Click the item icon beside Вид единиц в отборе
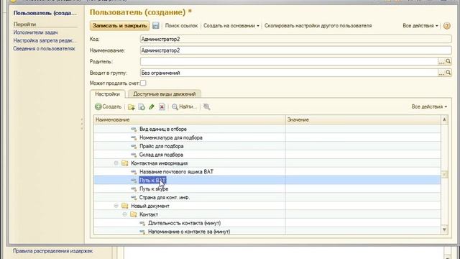This screenshot has height=259, width=460. click(134, 129)
